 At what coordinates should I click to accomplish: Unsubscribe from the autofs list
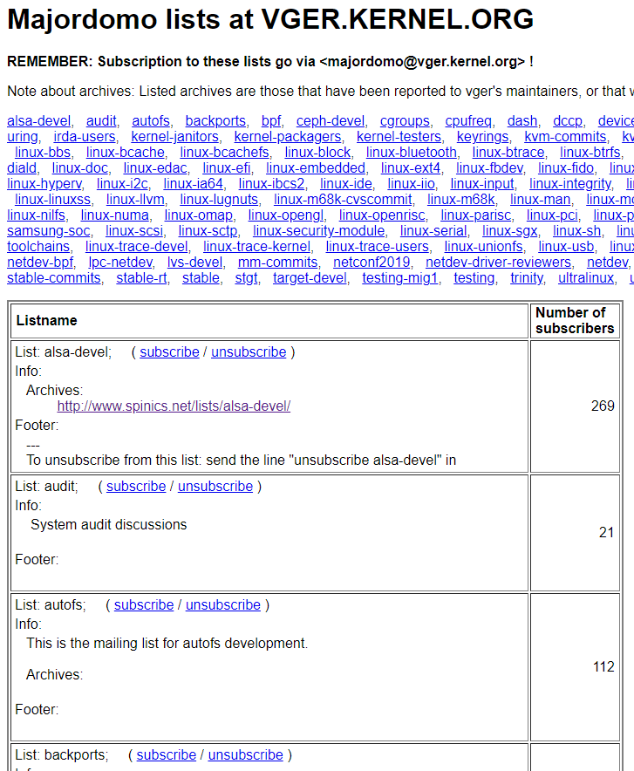222,605
